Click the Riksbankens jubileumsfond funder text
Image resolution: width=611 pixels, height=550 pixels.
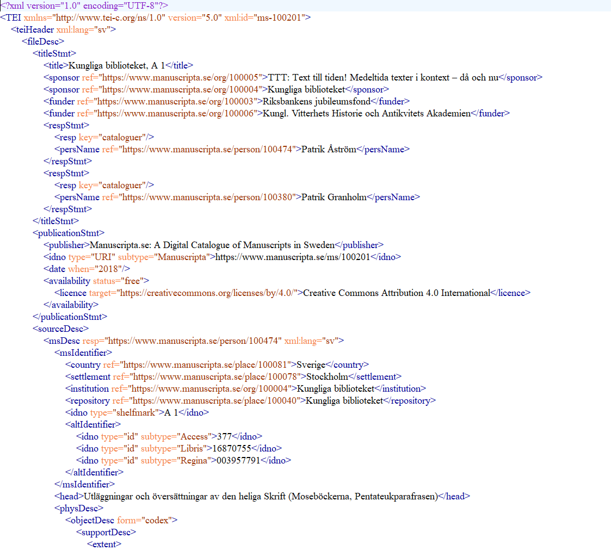[317, 101]
